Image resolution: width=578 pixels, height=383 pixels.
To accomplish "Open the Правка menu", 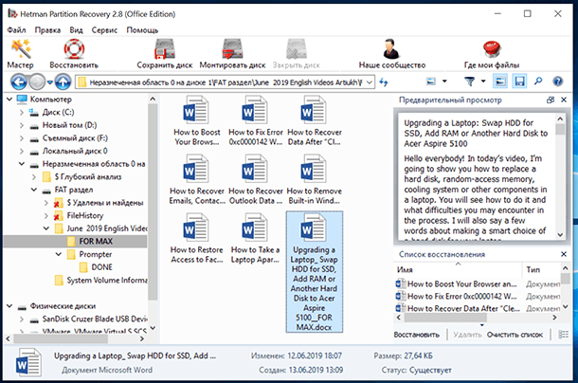I will (x=47, y=30).
